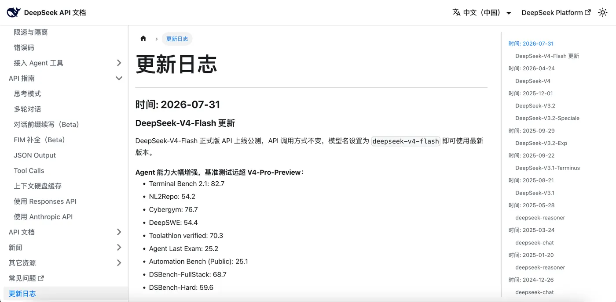Open the DeepSeek Platform external link

click(x=556, y=13)
